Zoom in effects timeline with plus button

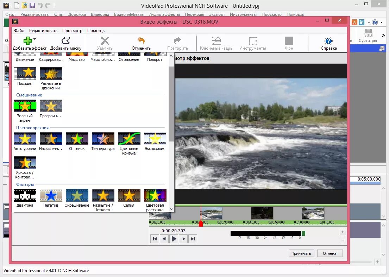click(x=343, y=232)
